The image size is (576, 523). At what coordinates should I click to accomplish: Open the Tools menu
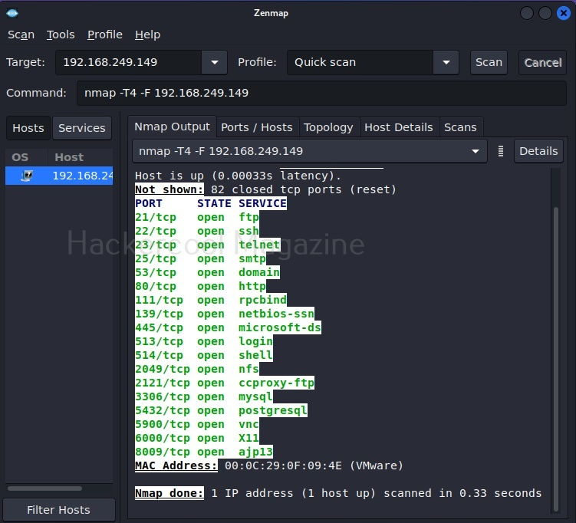click(61, 35)
